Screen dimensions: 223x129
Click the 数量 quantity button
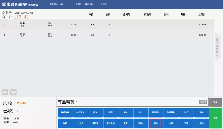pyautogui.click(x=110, y=112)
